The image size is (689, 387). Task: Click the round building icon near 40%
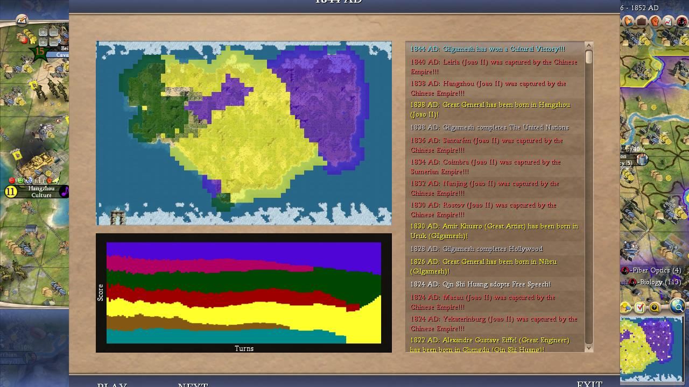[642, 159]
